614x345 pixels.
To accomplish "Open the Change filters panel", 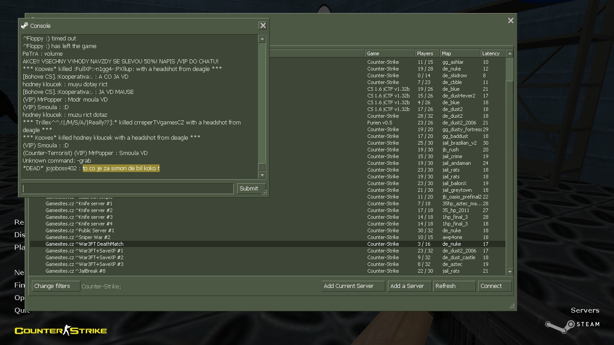I will click(x=56, y=286).
